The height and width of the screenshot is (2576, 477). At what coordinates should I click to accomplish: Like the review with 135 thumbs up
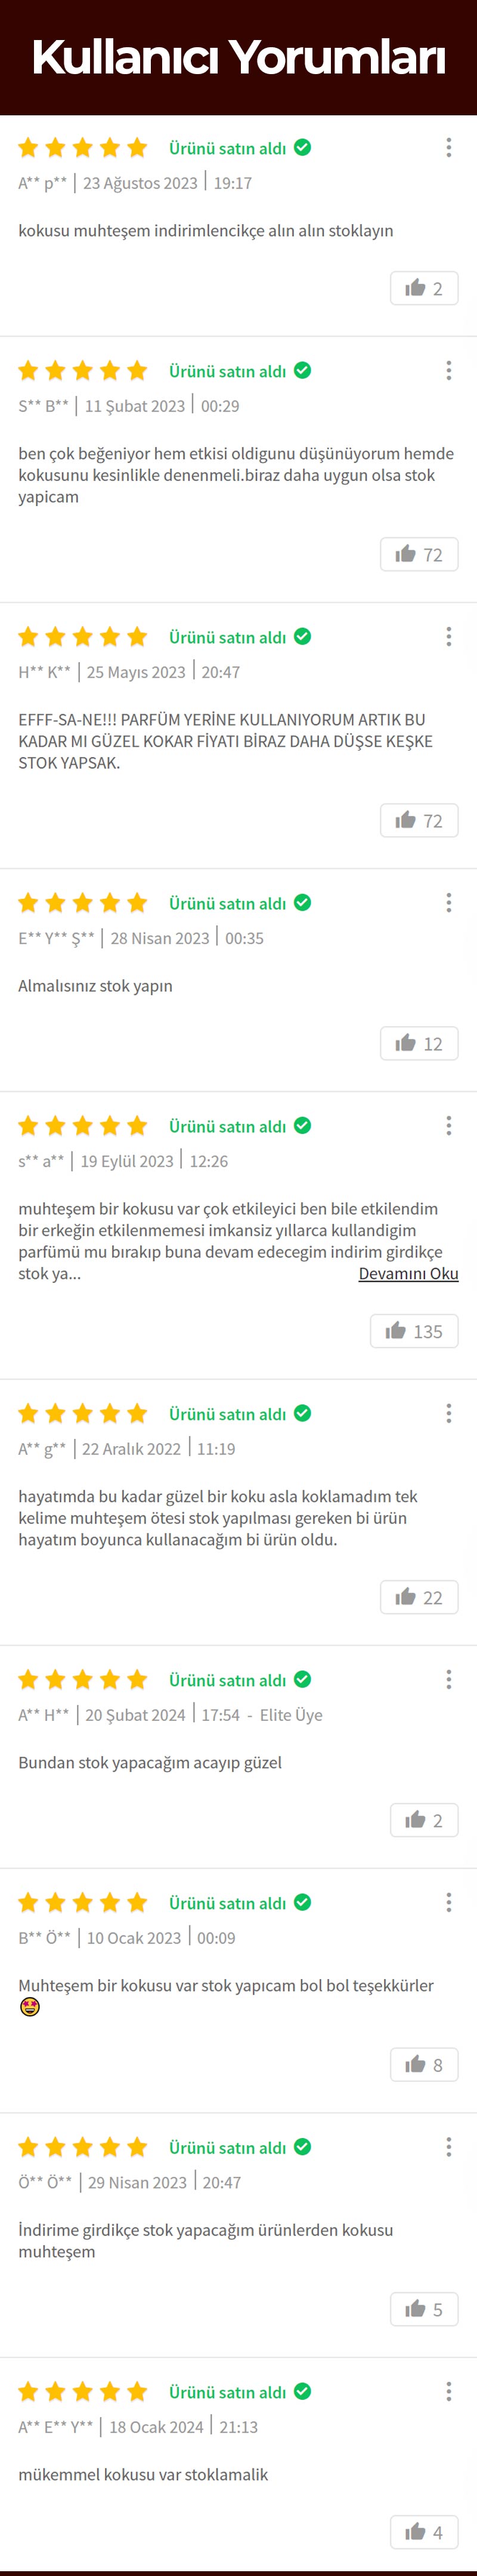[x=414, y=1331]
